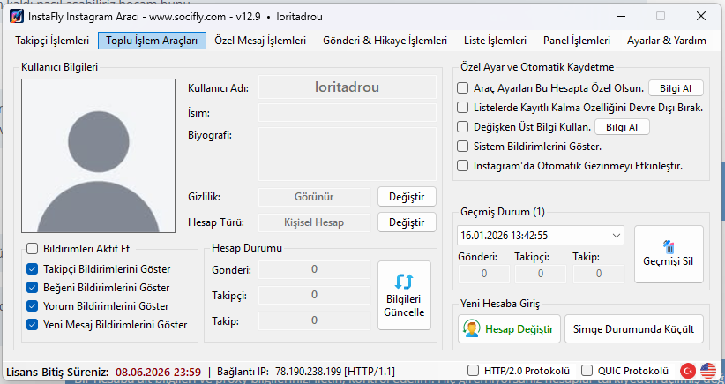Uncheck Takipçi Bildirimlerini Göster
Screen dimensions: 725x384
(x=32, y=268)
